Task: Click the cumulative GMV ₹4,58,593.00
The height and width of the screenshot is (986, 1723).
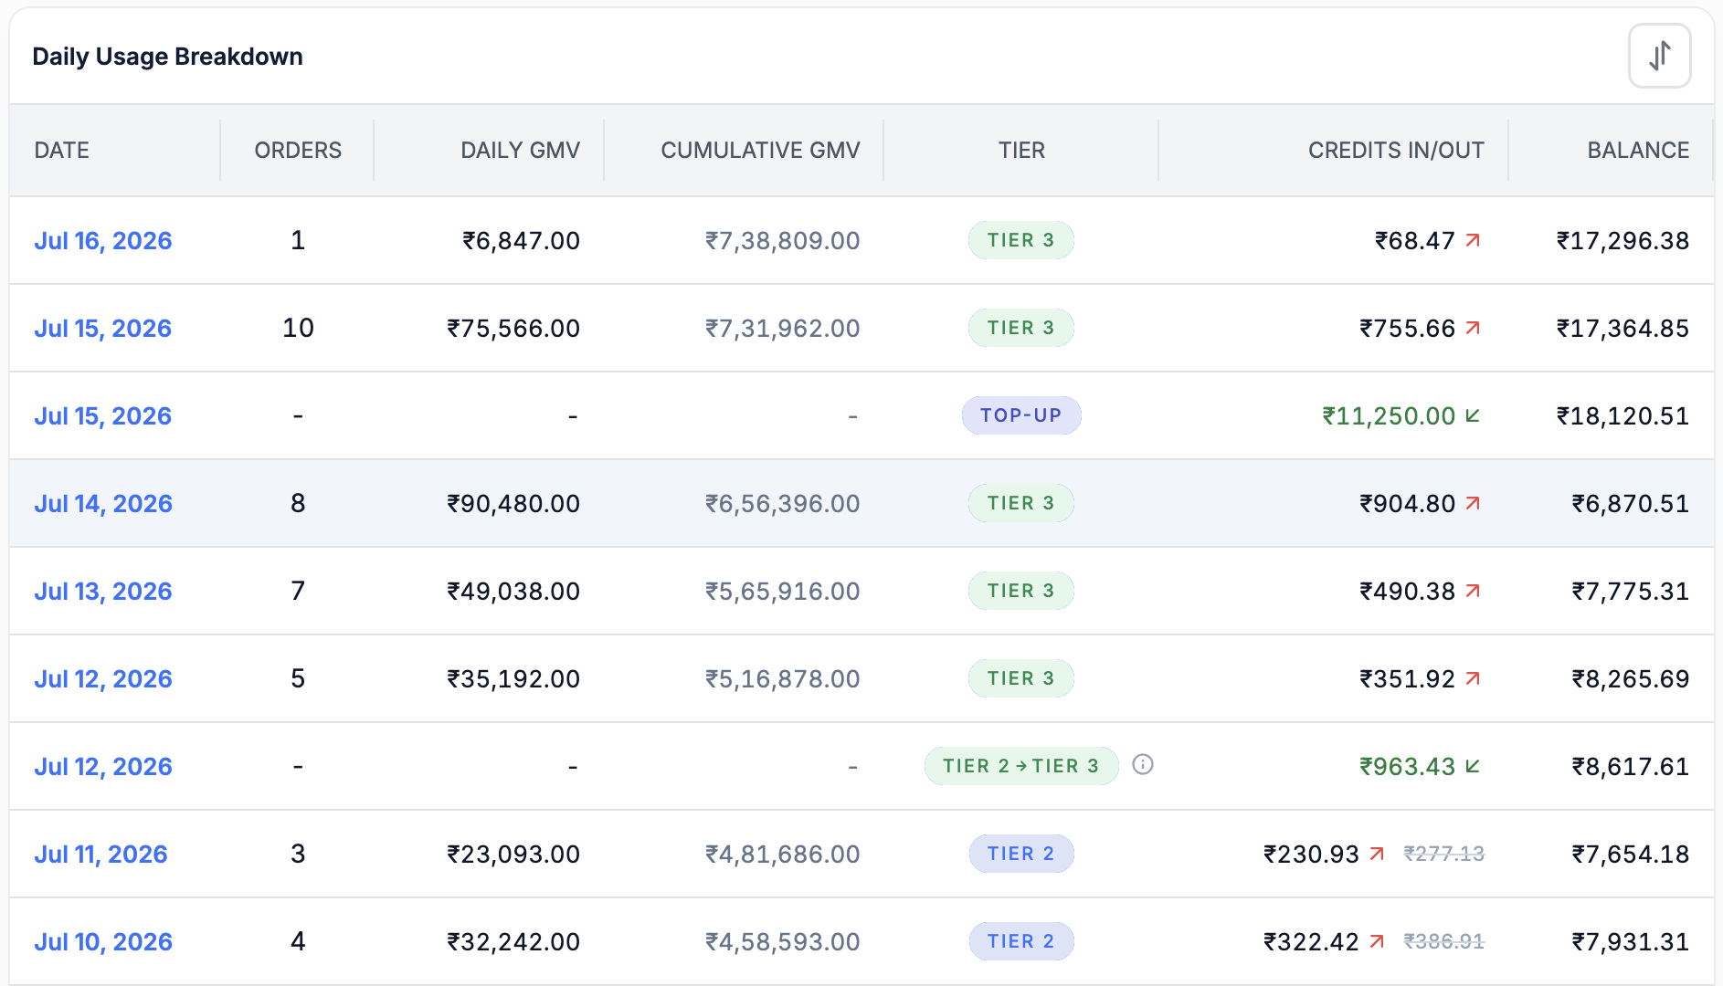Action: (x=782, y=942)
